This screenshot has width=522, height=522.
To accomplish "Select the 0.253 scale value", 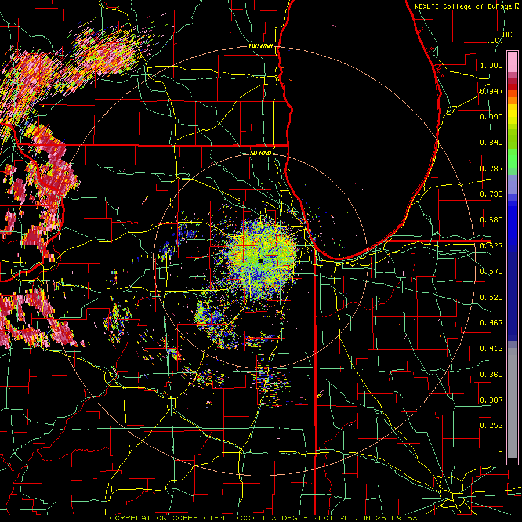I will tap(491, 426).
